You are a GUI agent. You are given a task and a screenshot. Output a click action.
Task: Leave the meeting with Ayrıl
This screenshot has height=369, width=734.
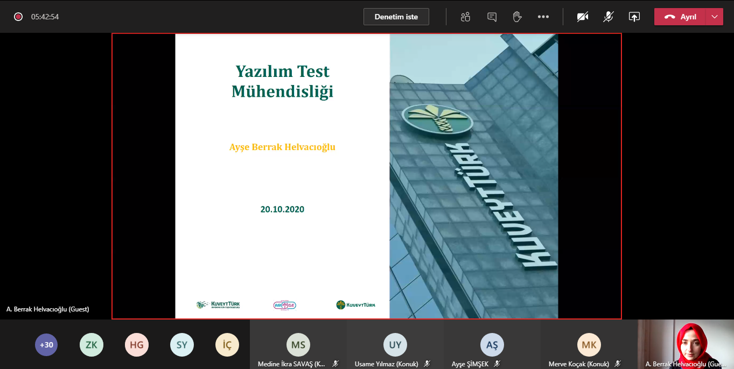point(680,17)
